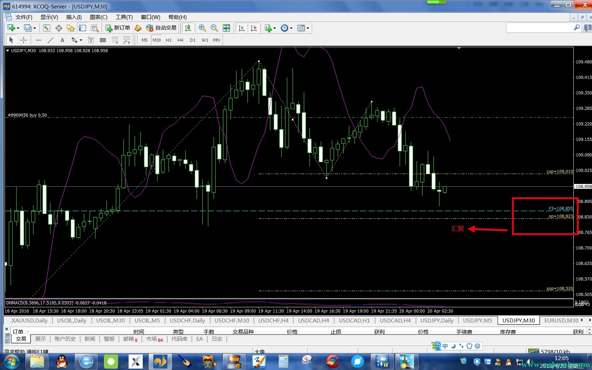This screenshot has width=592, height=370.
Task: Expand the arrows tool dropdown
Action: pos(81,40)
